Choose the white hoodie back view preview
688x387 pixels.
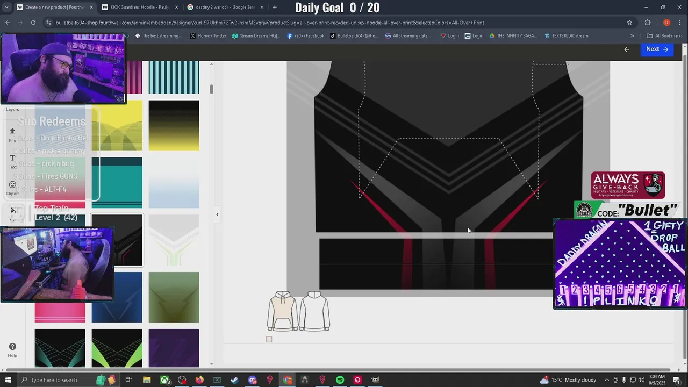point(314,311)
